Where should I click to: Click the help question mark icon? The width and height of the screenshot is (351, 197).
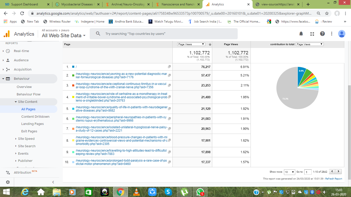322,34
